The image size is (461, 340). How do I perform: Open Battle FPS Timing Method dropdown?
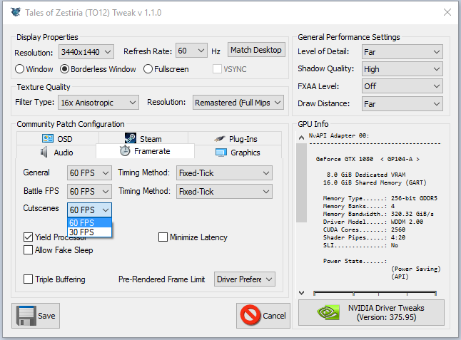tap(224, 192)
